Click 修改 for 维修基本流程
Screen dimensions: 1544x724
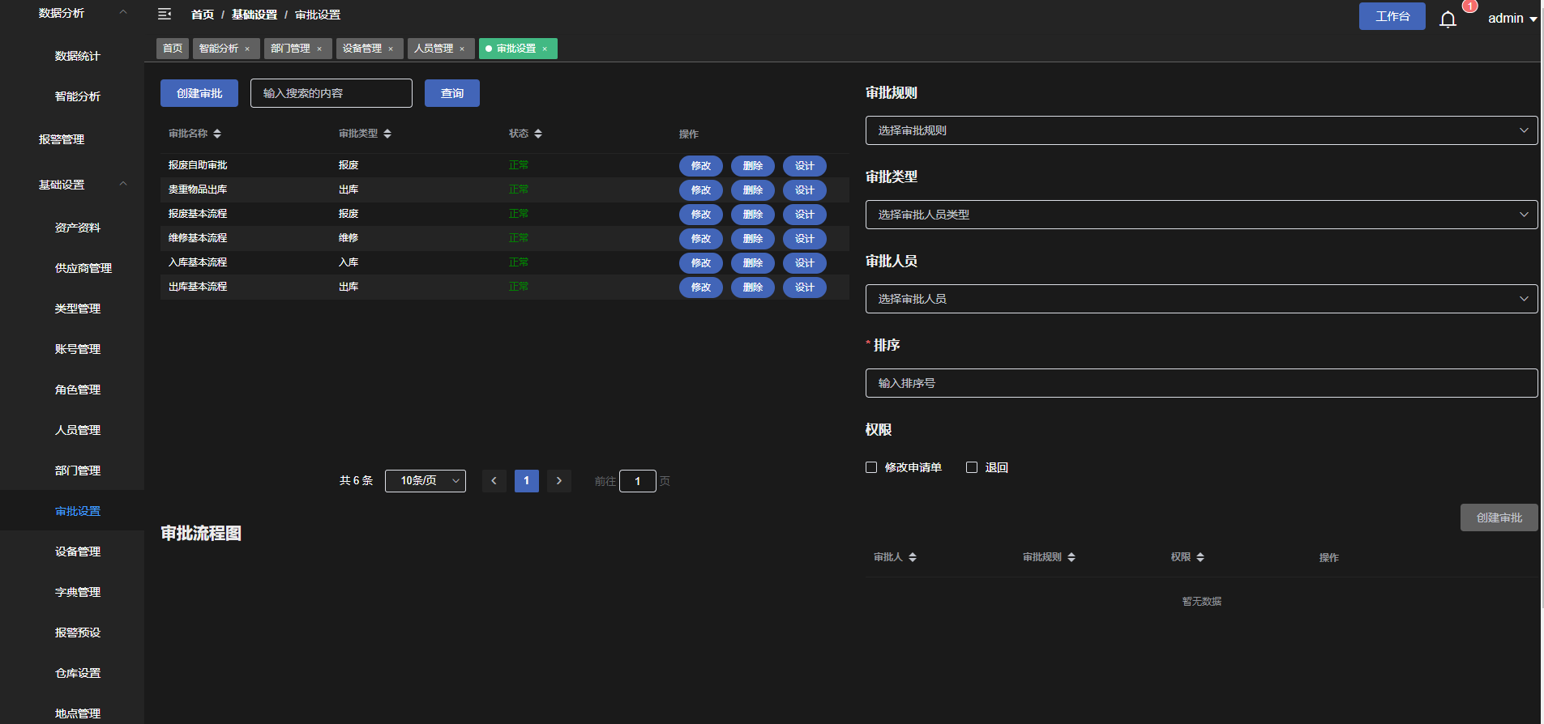[701, 239]
